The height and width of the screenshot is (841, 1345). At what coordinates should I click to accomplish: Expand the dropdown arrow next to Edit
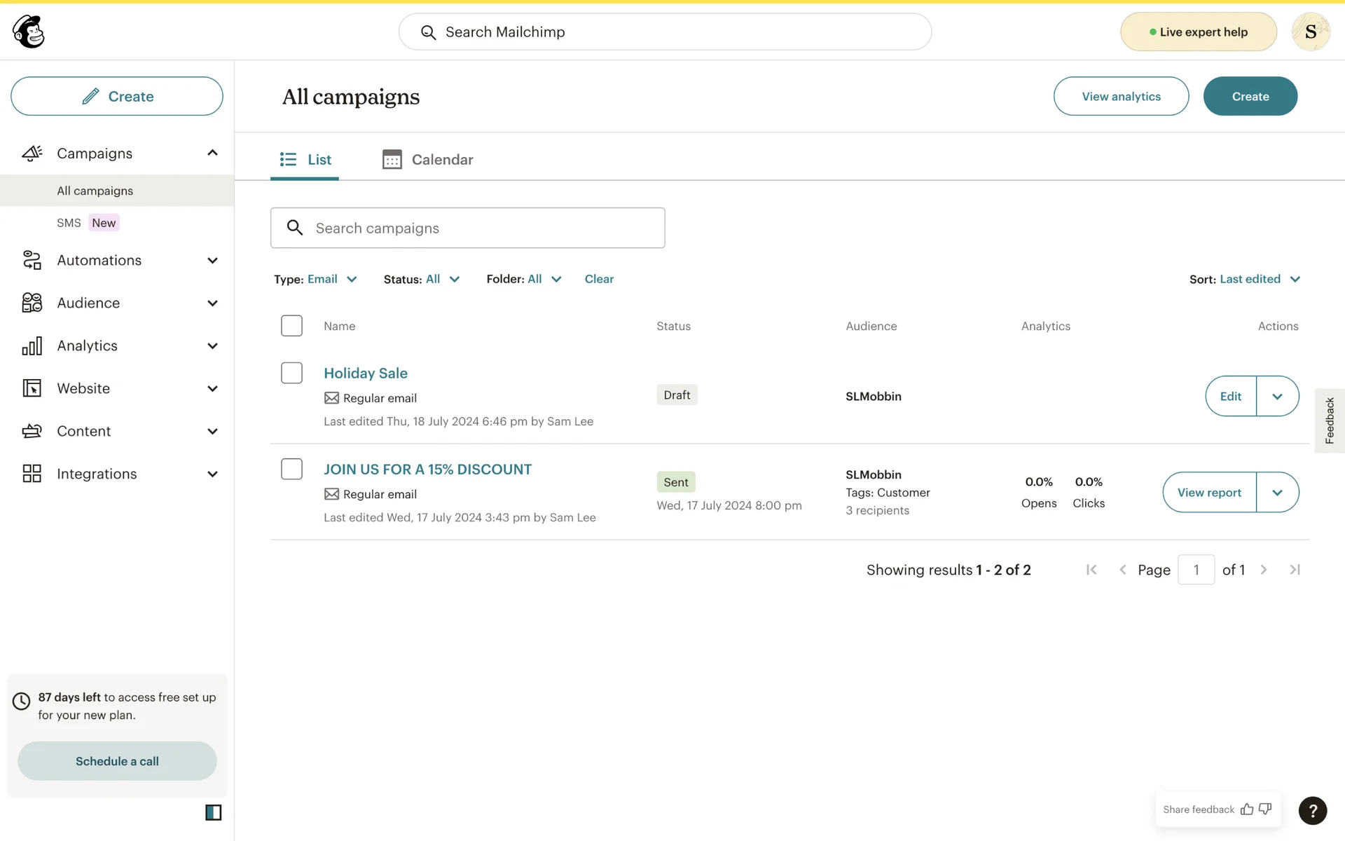point(1277,396)
